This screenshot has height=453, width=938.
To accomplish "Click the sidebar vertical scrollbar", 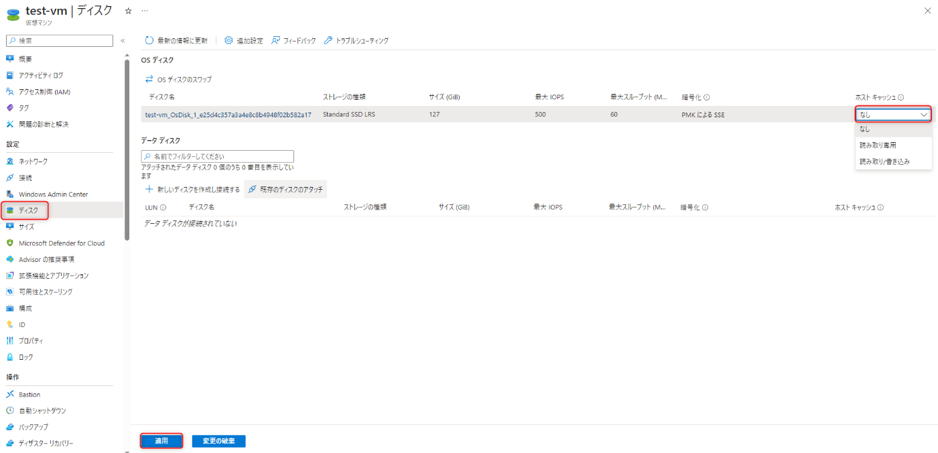I will click(x=127, y=150).
